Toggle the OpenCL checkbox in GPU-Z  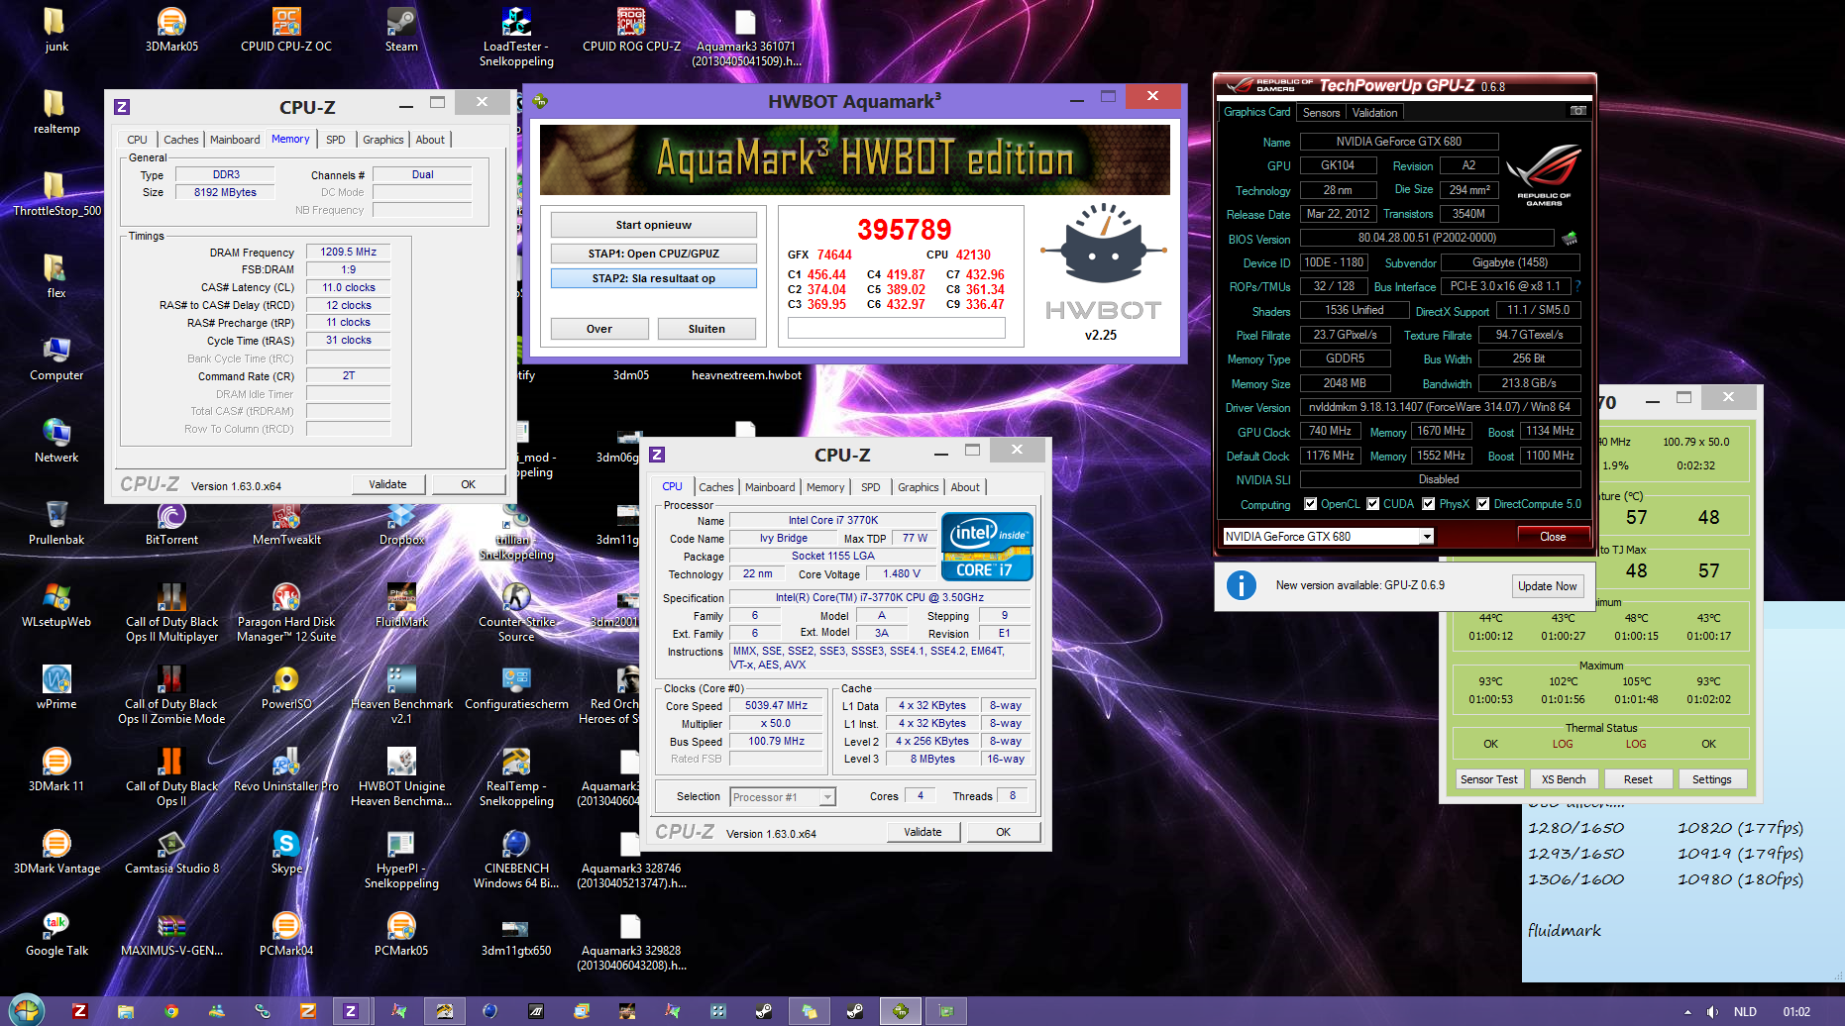pos(1311,504)
